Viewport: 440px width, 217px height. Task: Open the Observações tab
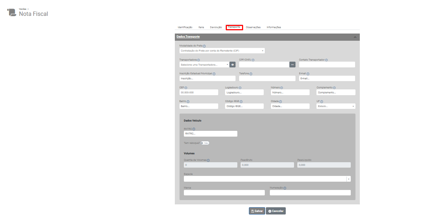coord(253,27)
